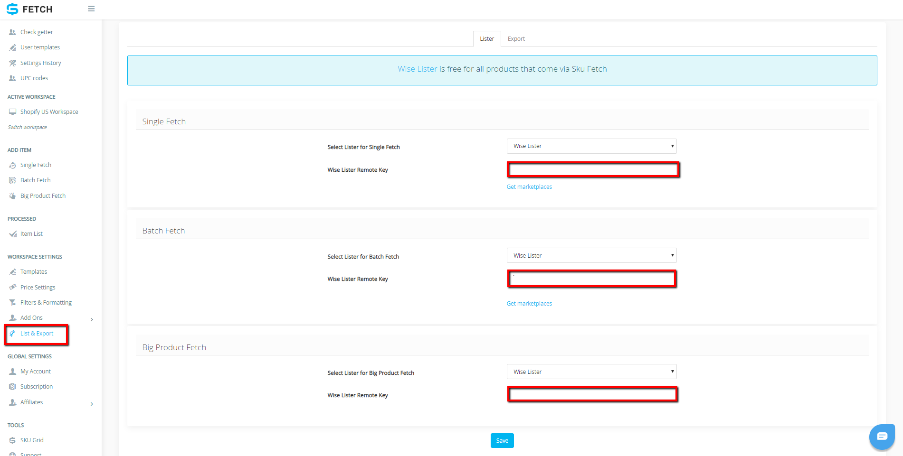Click the Settings History icon
This screenshot has height=456, width=903.
coord(12,63)
